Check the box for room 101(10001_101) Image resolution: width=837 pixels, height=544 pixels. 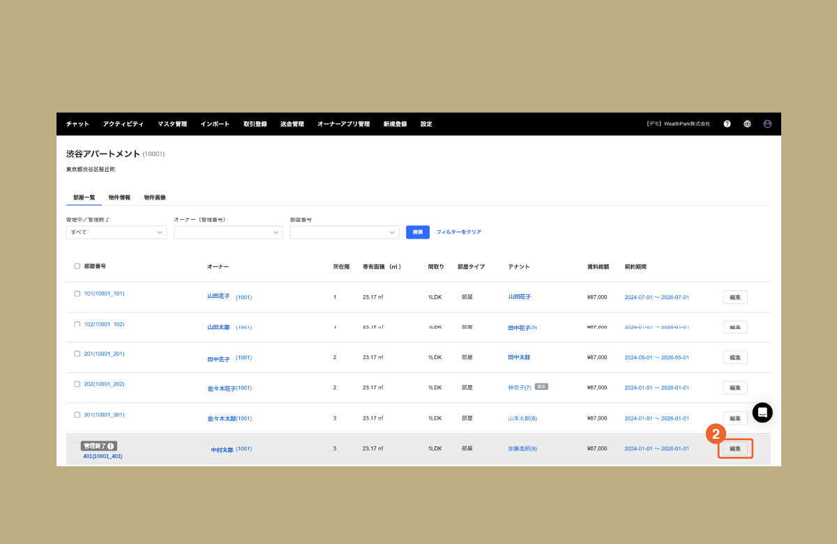[x=77, y=294]
